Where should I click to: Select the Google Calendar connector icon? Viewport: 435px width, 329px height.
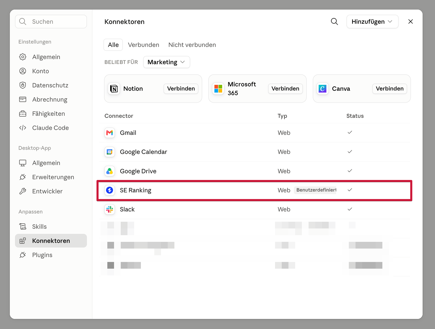click(x=110, y=152)
